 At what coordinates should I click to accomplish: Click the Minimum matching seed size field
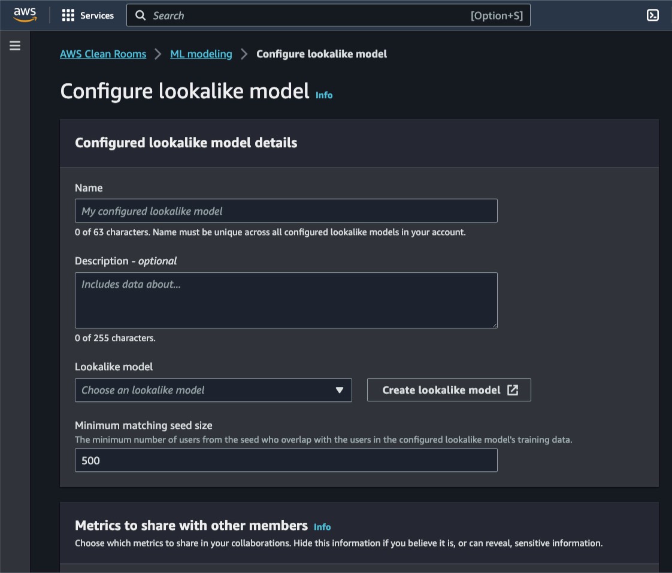tap(286, 460)
